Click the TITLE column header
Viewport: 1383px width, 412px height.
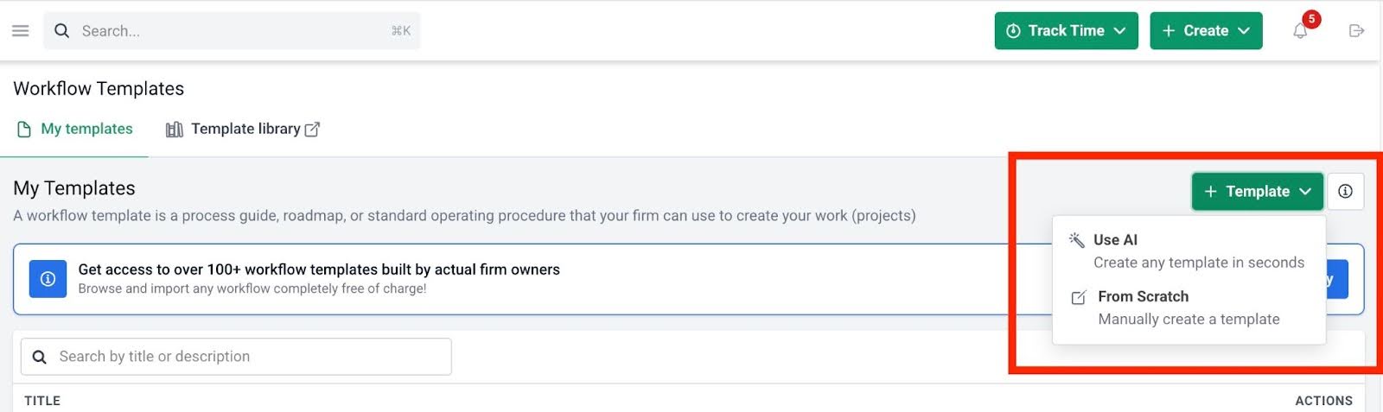pyautogui.click(x=42, y=401)
